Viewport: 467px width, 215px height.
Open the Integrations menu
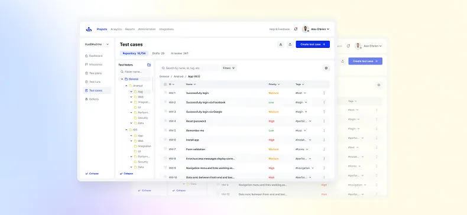166,29
